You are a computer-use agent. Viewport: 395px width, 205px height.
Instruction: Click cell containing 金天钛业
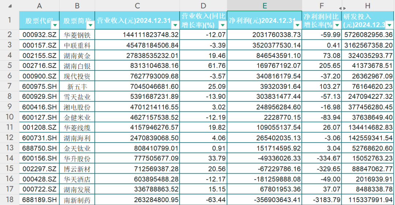tap(77, 148)
